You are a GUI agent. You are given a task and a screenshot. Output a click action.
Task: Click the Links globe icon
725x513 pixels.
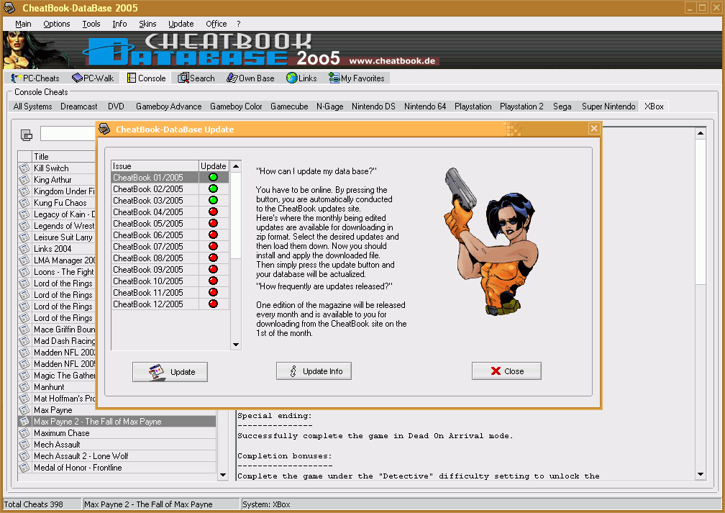[x=291, y=78]
